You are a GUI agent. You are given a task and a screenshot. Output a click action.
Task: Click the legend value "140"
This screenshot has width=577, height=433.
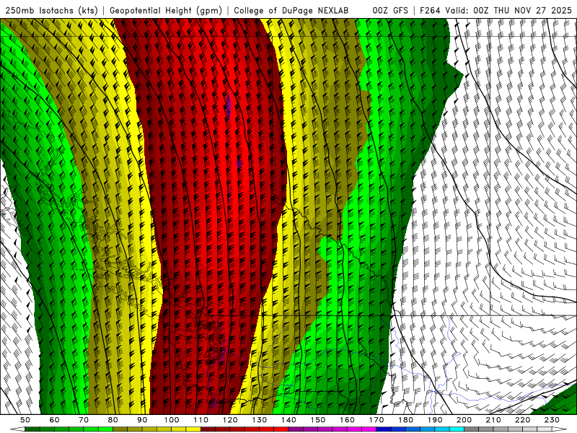tap(288, 420)
